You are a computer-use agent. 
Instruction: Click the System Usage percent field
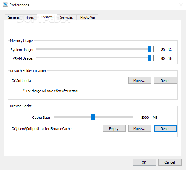160,49
